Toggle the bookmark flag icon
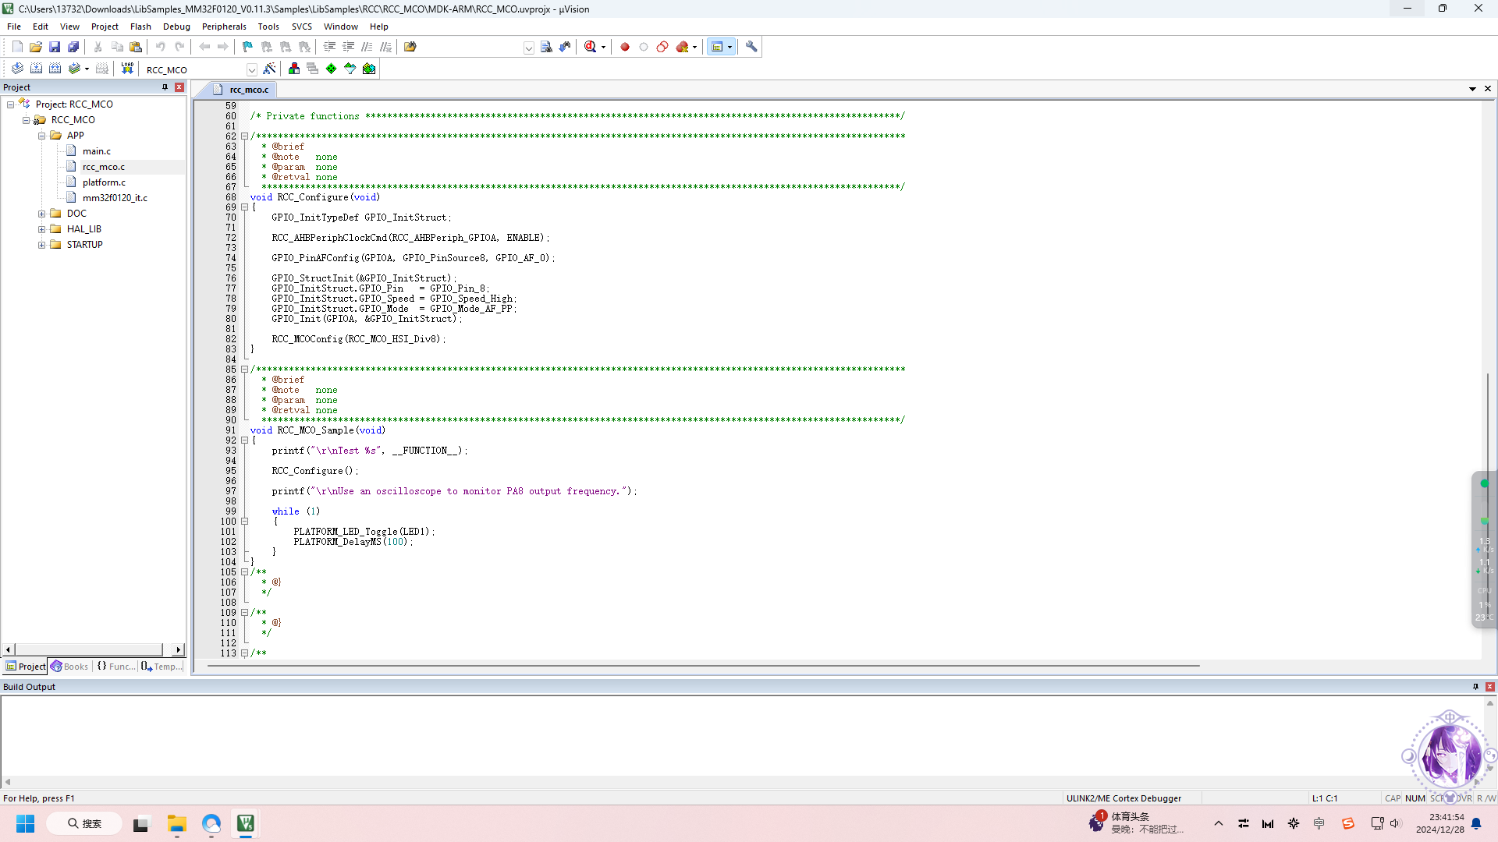The image size is (1498, 842). tap(247, 47)
